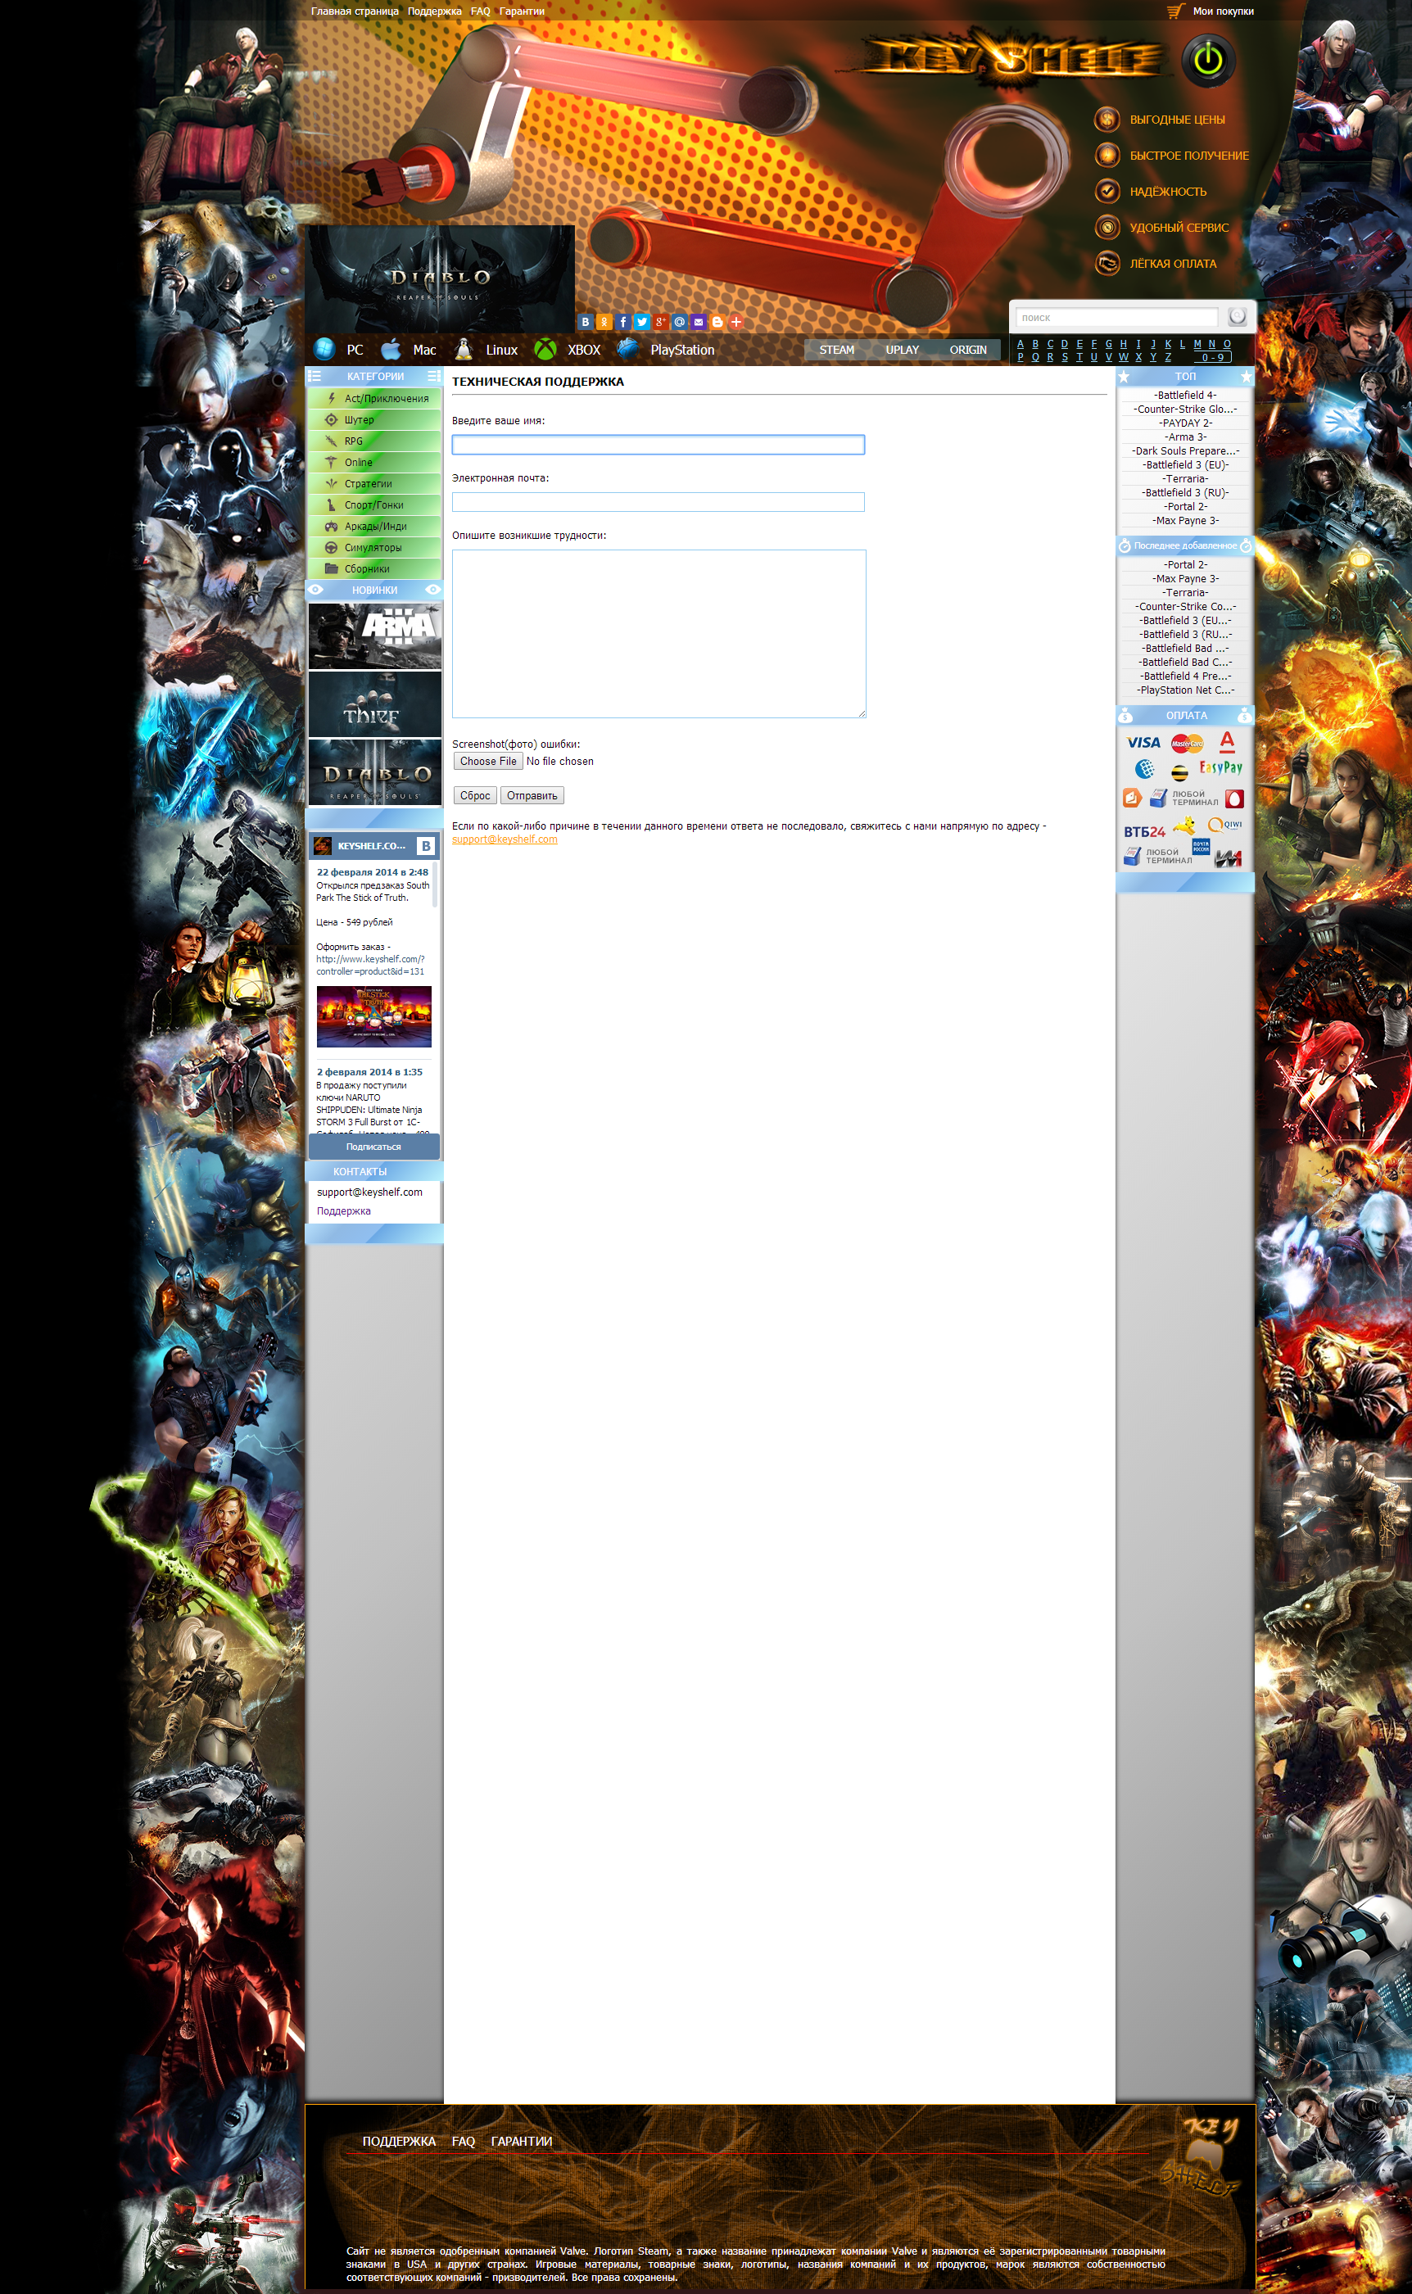The height and width of the screenshot is (2294, 1412).
Task: Select the PlayStation platform icon
Action: tap(627, 349)
